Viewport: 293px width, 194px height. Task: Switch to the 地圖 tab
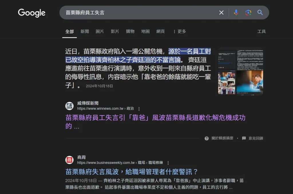point(145,31)
